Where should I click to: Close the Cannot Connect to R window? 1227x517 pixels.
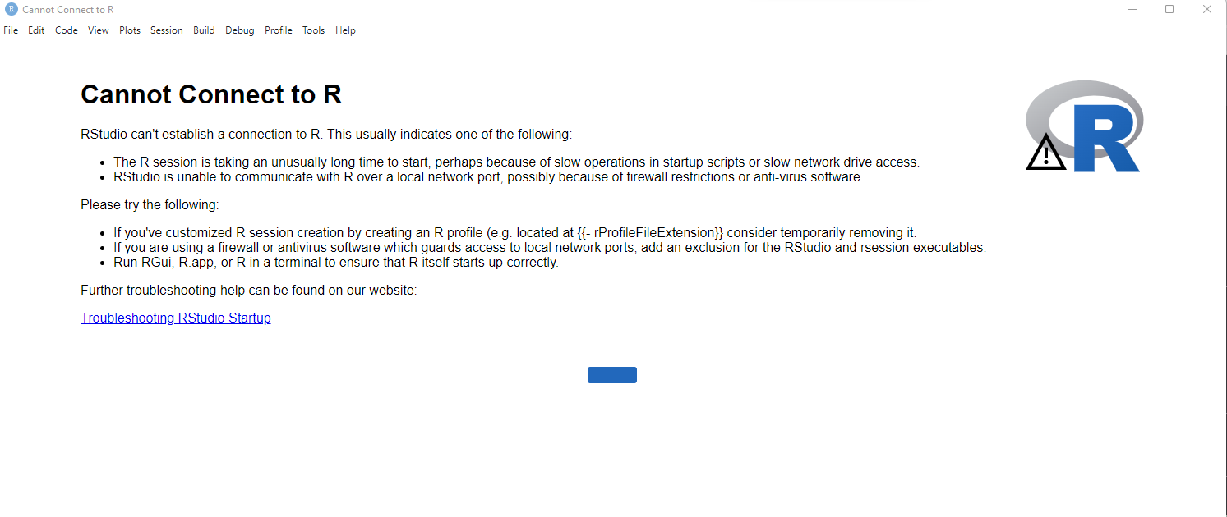tap(1206, 9)
